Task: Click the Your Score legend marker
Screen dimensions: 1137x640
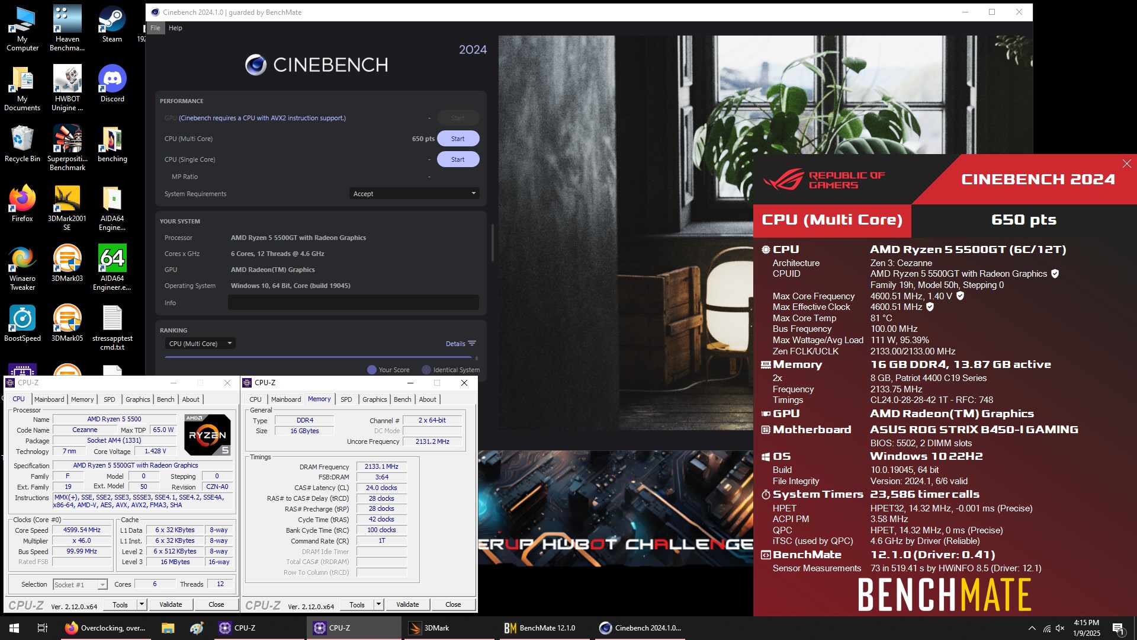Action: click(372, 370)
